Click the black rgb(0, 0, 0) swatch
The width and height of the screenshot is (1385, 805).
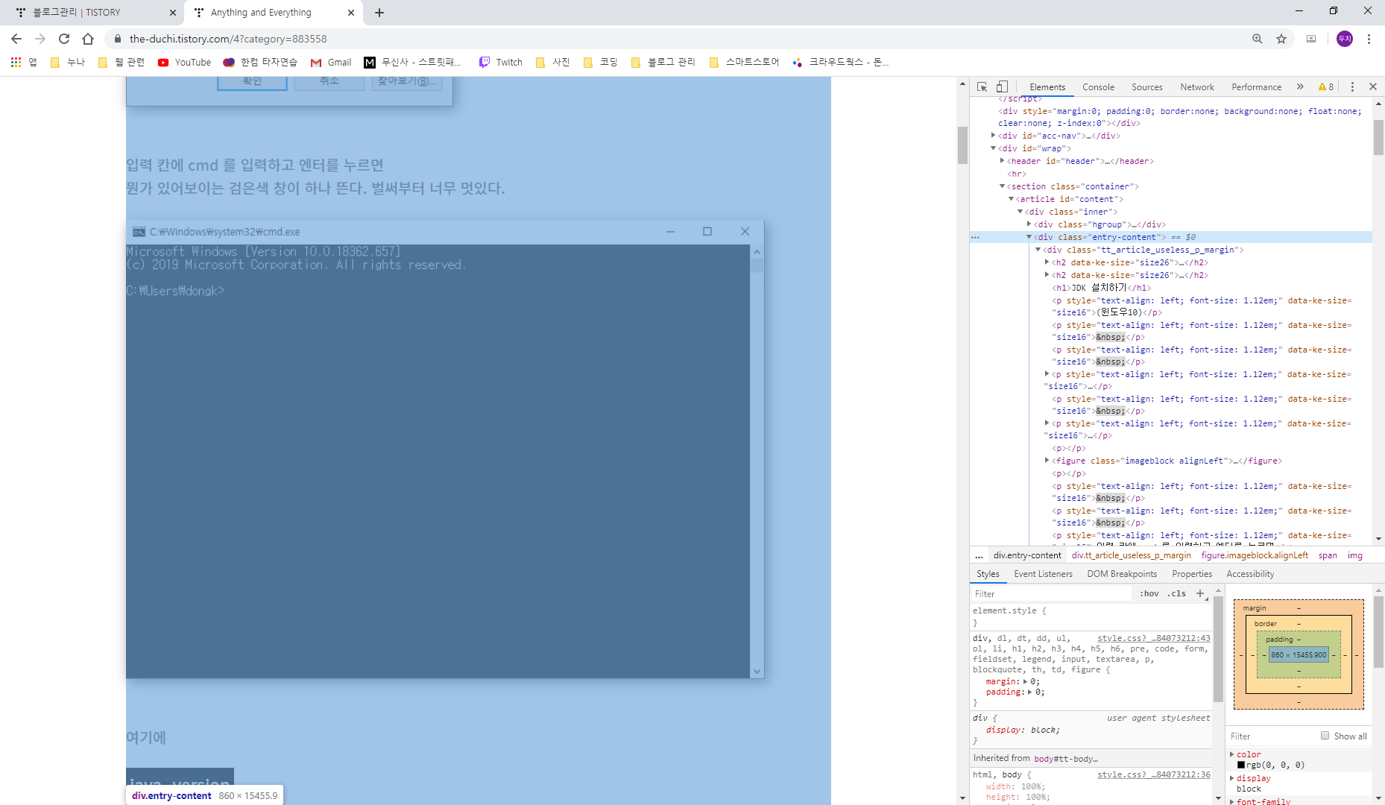[1241, 765]
